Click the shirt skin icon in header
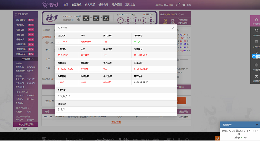Image resolution: width=260 pixels, height=141 pixels. point(184,5)
